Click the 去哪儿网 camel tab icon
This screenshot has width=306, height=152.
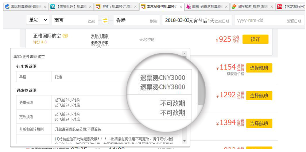click(53, 7)
